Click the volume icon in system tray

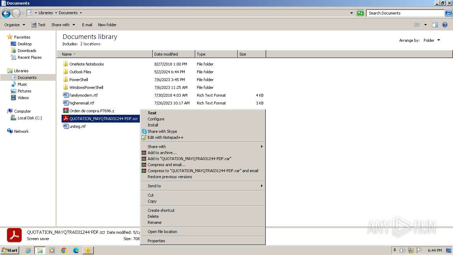click(x=402, y=250)
